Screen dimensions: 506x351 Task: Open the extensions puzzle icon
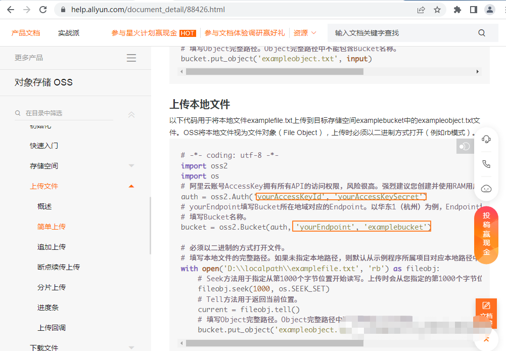457,10
